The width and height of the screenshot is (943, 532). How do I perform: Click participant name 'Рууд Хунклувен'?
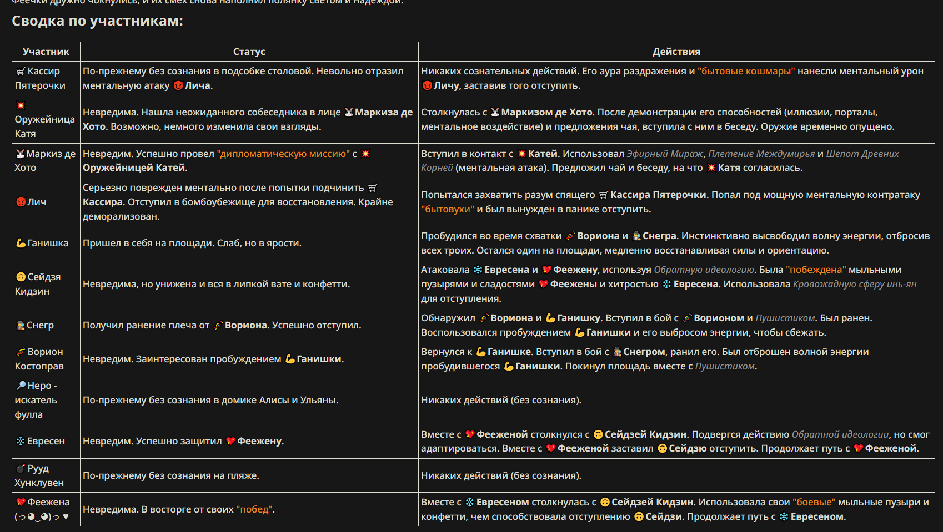point(39,475)
